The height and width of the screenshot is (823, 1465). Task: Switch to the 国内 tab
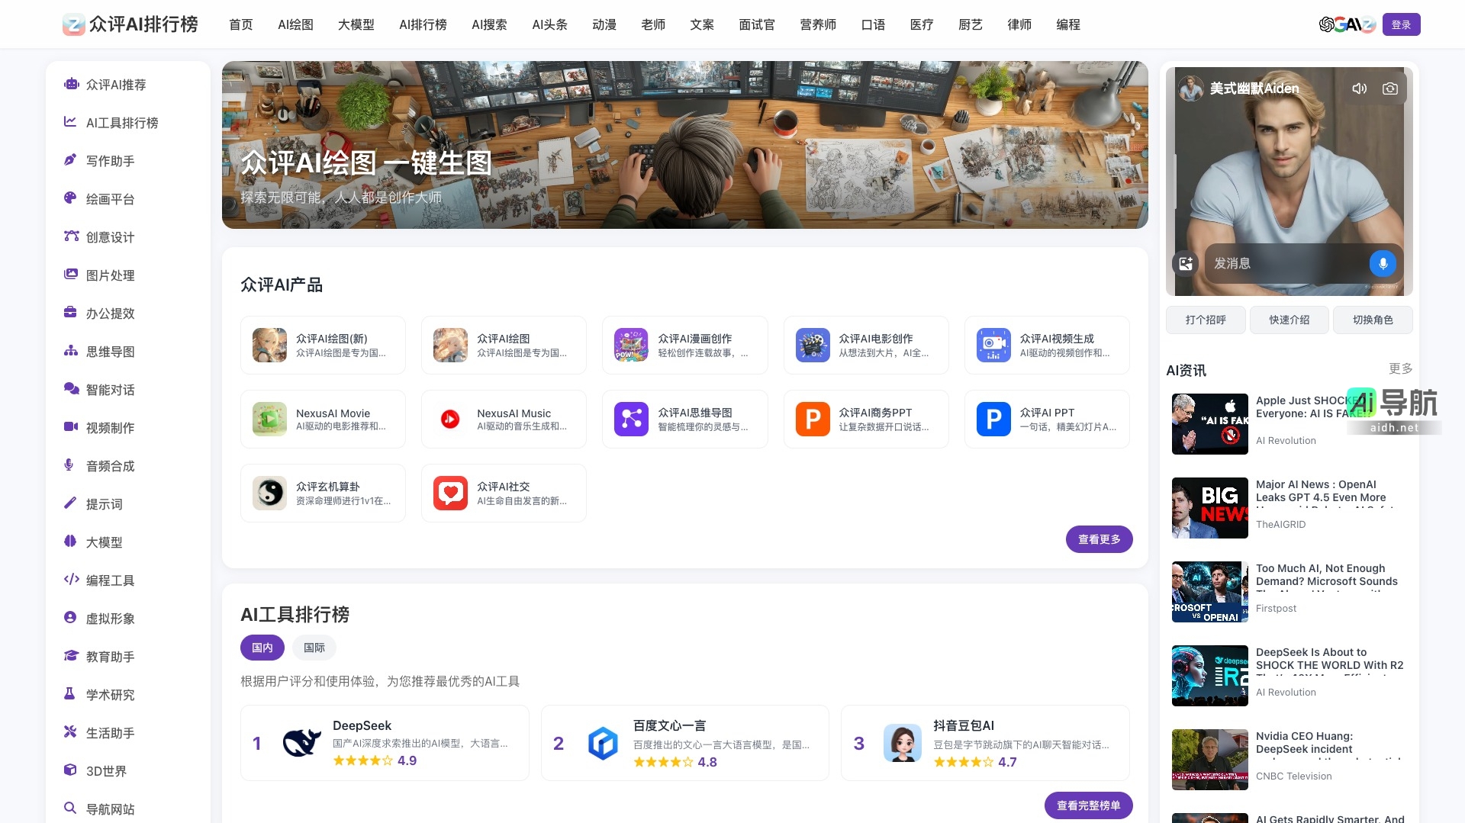pyautogui.click(x=262, y=648)
